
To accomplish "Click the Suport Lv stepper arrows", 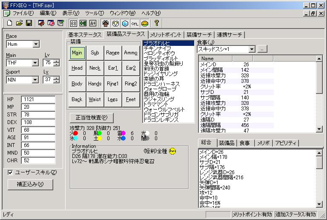I will click(56, 80).
